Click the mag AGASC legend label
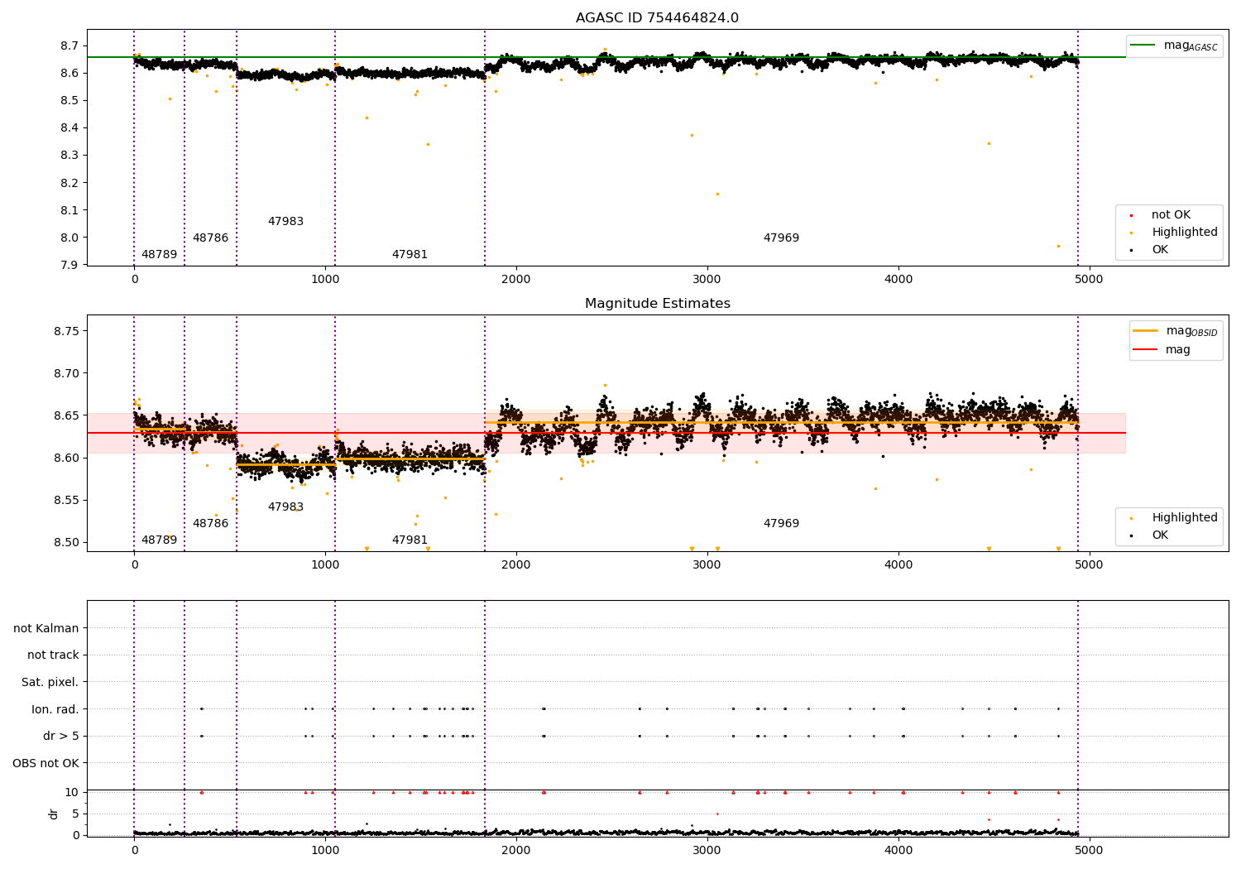 1191,46
